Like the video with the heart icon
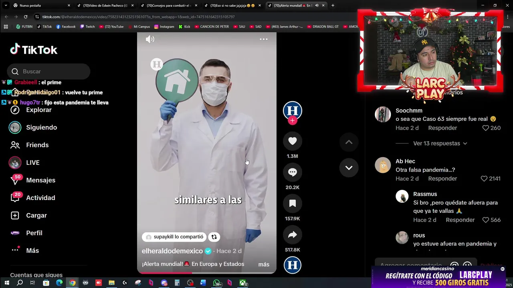 point(293,141)
